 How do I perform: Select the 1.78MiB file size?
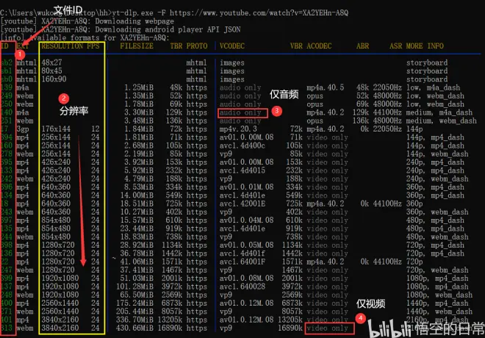click(x=139, y=104)
